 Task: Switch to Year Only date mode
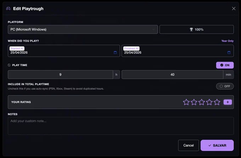coord(227,41)
